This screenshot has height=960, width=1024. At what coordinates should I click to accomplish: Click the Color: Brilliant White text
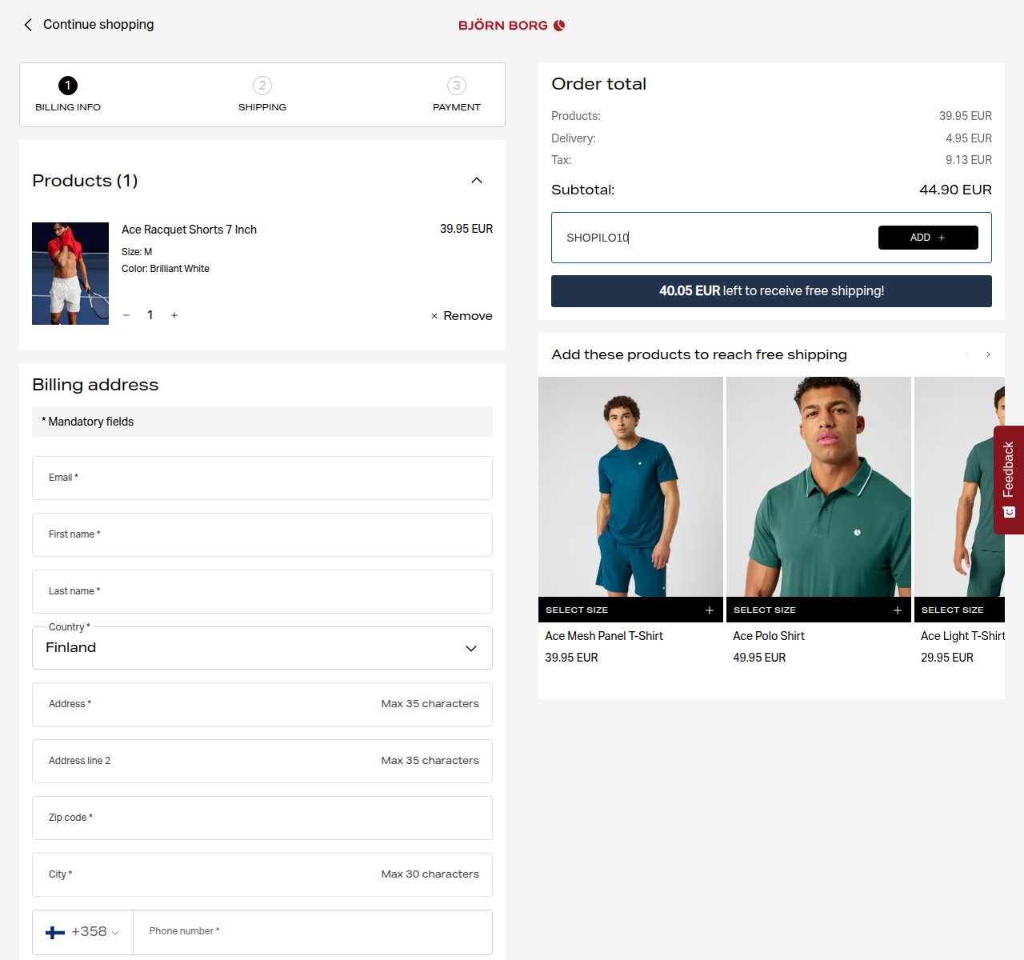(166, 269)
